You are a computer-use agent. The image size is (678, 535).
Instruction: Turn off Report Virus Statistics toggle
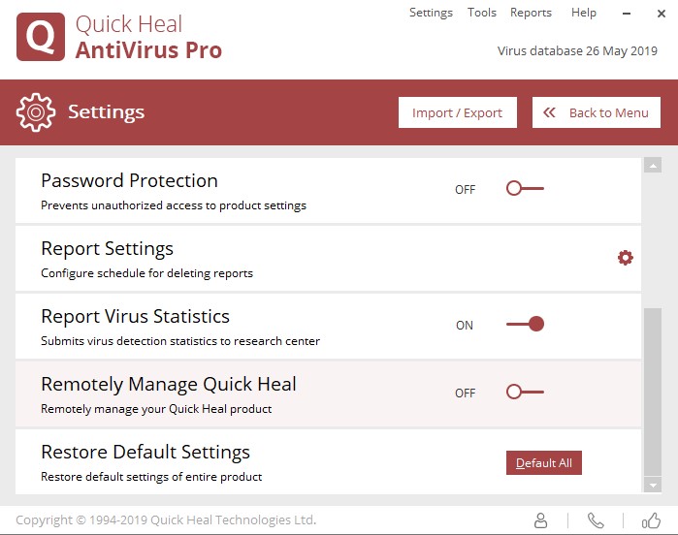click(x=525, y=325)
